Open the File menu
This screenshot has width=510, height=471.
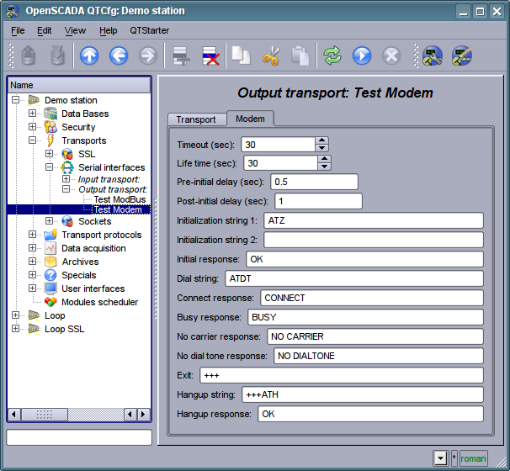(18, 30)
